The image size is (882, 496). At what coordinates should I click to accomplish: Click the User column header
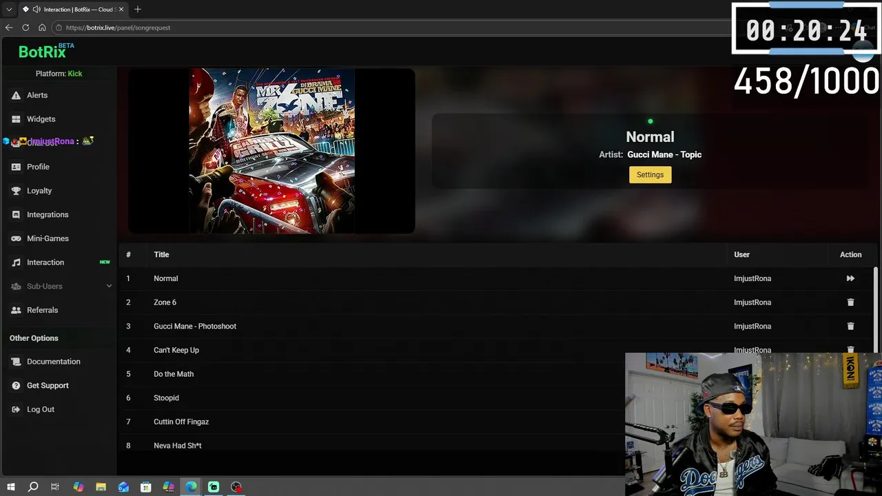[741, 255]
